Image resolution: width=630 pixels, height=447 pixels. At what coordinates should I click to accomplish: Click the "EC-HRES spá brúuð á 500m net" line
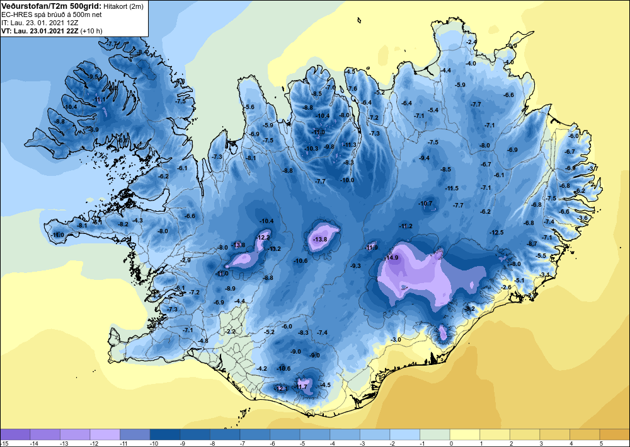click(x=52, y=15)
